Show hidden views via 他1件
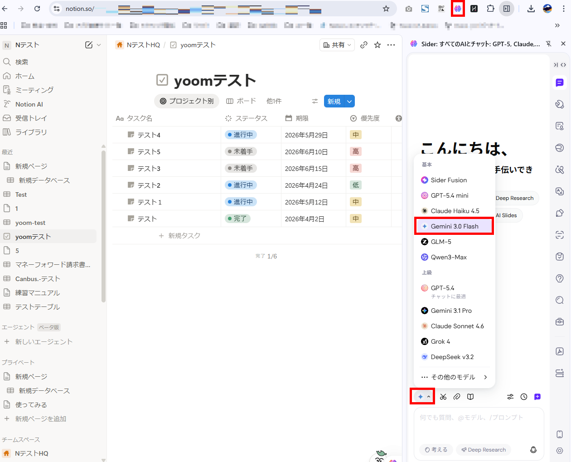Image resolution: width=571 pixels, height=462 pixels. pyautogui.click(x=274, y=101)
